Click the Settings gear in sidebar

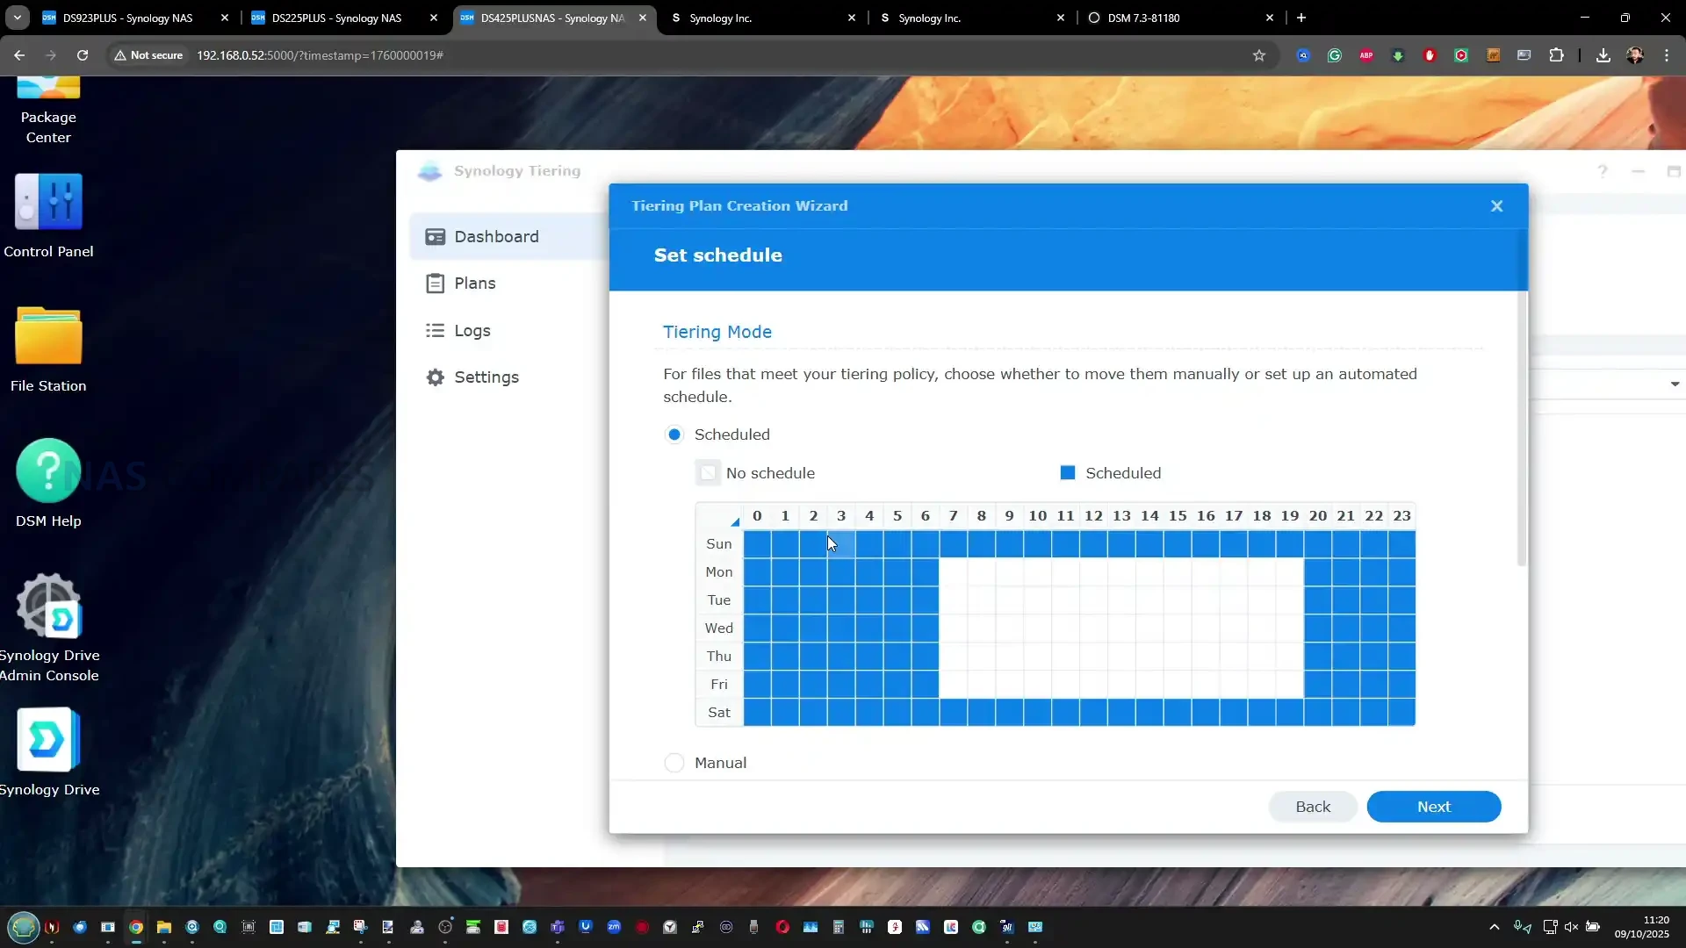[x=436, y=377]
